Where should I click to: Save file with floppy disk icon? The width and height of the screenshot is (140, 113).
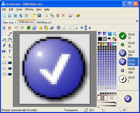click(39, 16)
